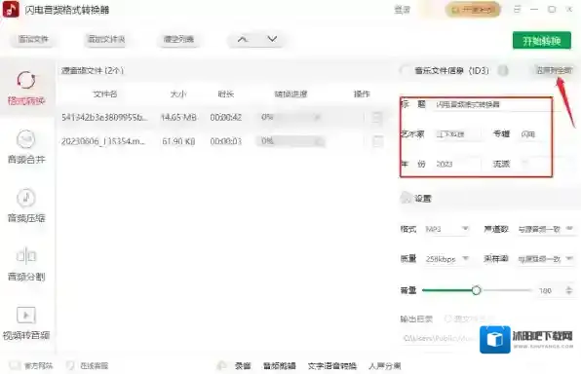Viewport: 581px width, 374px height.
Task: Open 在线客服 in the bottom bar
Action: [x=87, y=365]
